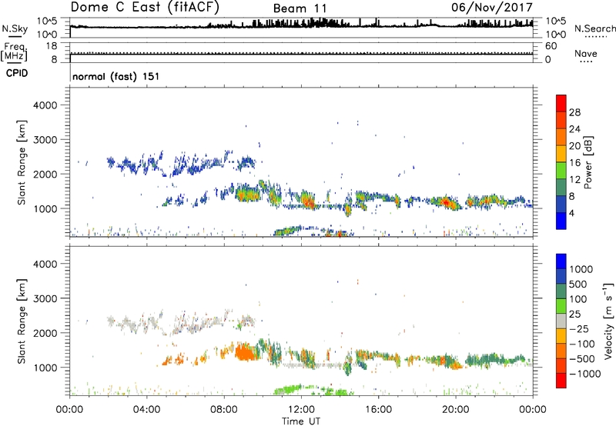Click the '-1000' tick on the velocity scale
The height and width of the screenshot is (426, 616).
pos(585,374)
